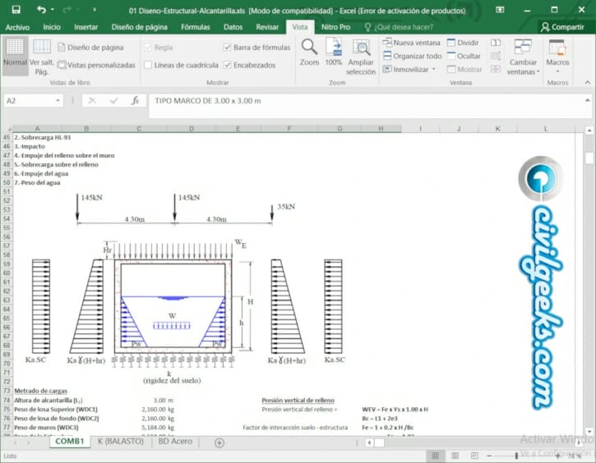Expand the Inmovilizar dropdown
This screenshot has height=463, width=596.
click(x=433, y=69)
